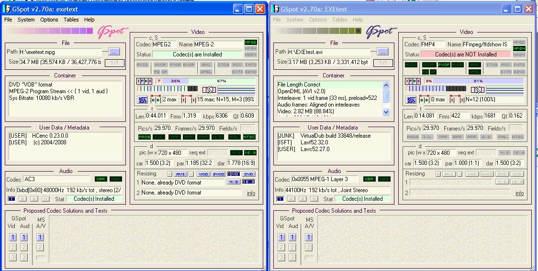Click plus button beside Resizing in exetext

tap(169, 174)
